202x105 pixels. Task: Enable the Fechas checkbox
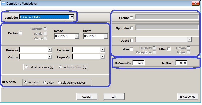tap(20, 33)
